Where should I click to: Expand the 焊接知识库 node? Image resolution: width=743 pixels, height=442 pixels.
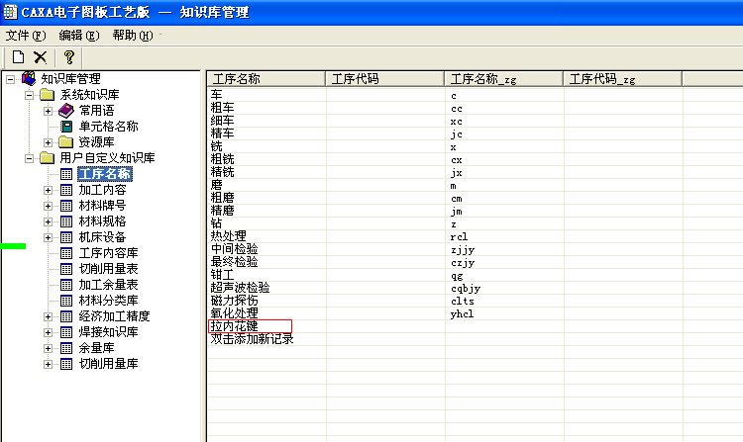click(x=48, y=333)
